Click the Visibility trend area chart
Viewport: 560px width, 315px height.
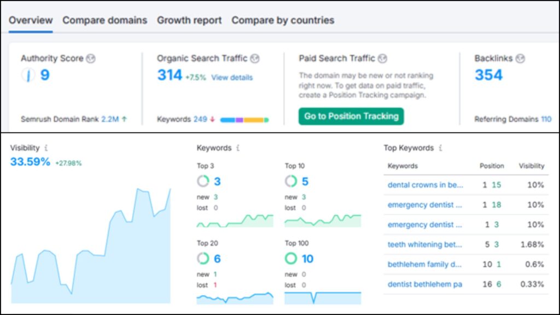(91, 246)
